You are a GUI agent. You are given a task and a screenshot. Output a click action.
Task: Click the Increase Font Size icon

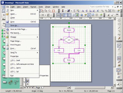coord(108,15)
